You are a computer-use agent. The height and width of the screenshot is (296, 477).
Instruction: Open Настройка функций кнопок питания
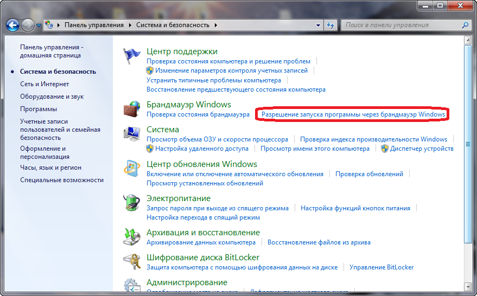[355, 208]
